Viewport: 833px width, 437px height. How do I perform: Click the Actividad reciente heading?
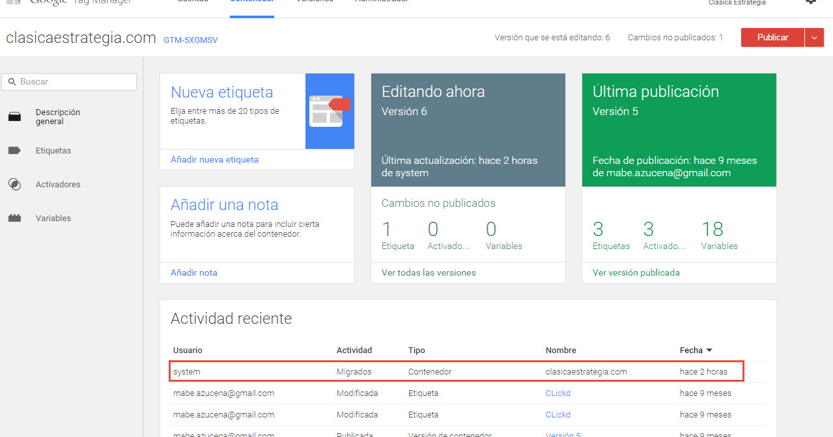tap(231, 319)
